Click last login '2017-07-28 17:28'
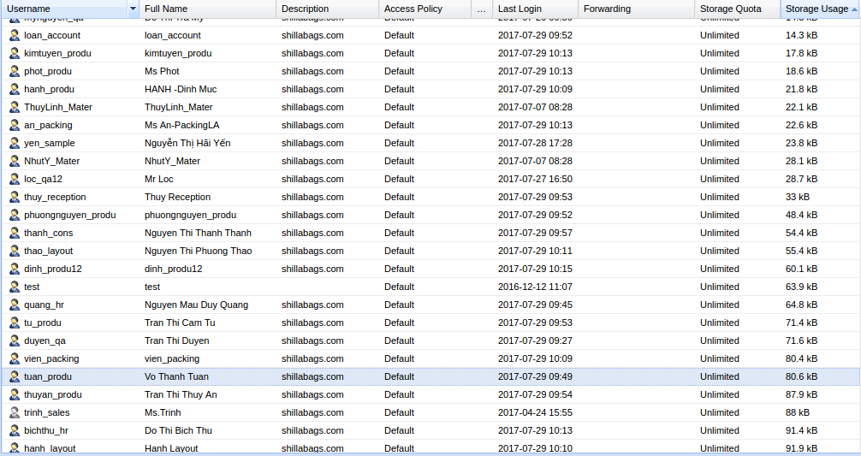 (x=535, y=143)
